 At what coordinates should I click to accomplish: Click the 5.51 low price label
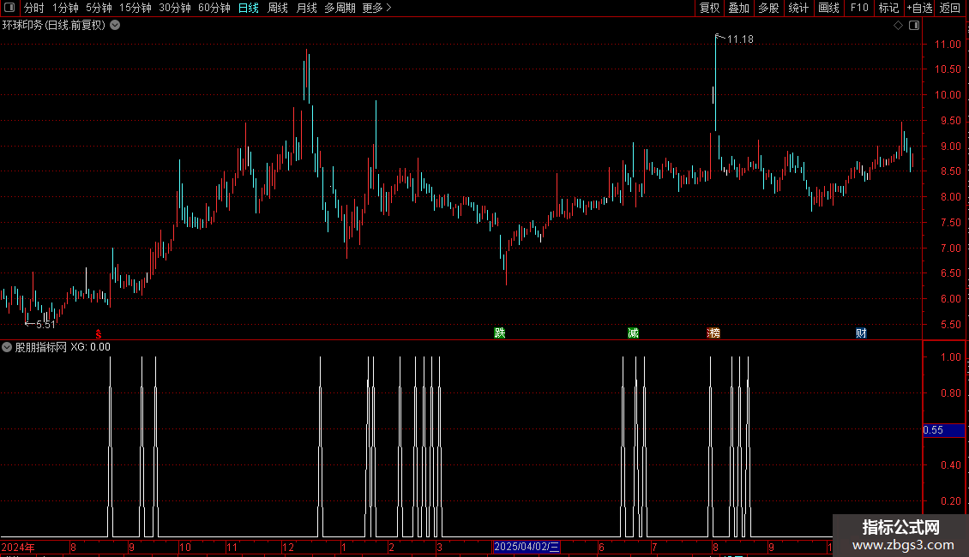point(45,325)
